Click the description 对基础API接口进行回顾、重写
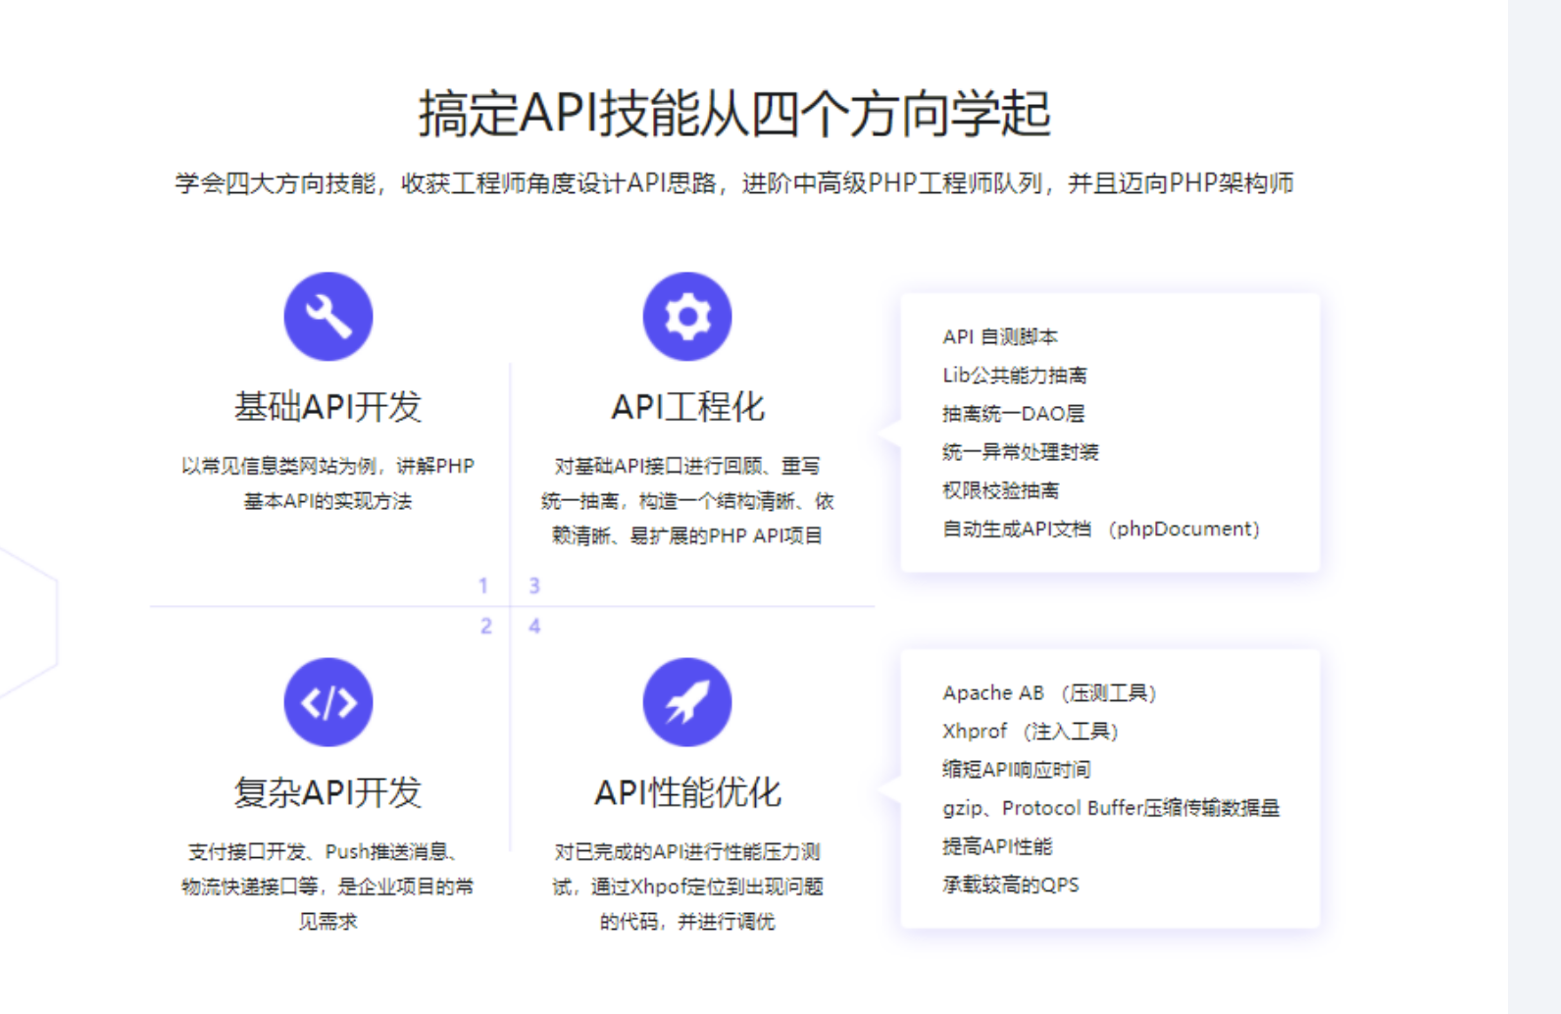Image resolution: width=1561 pixels, height=1014 pixels. (x=687, y=501)
